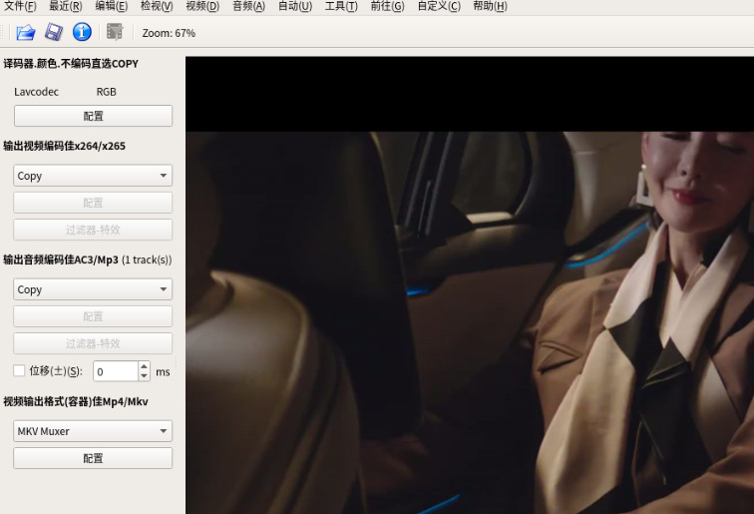Click the grayed film strip toolbar icon
The height and width of the screenshot is (514, 754).
(x=115, y=32)
